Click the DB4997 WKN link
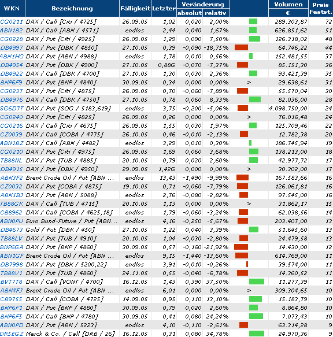Viewport: 333px width, 337px height. point(12,48)
